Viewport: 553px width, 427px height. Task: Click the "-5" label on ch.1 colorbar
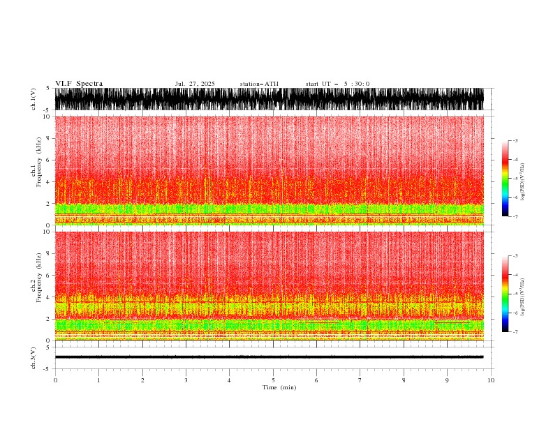click(x=515, y=179)
